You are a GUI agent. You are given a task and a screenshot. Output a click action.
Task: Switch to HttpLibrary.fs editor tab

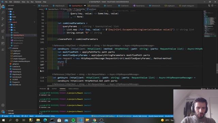point(59,6)
